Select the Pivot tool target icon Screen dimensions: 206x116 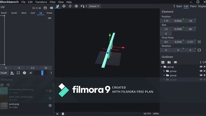pyautogui.click(x=76, y=6)
